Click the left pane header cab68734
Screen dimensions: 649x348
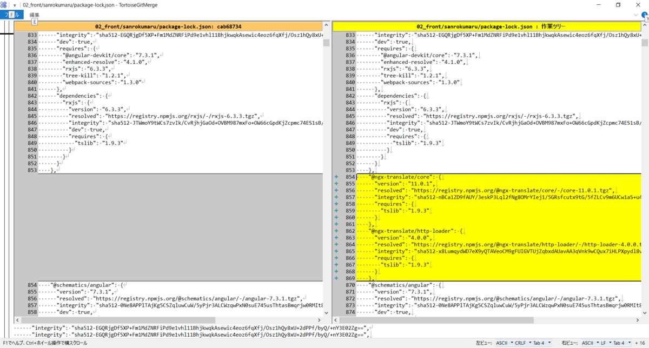[x=168, y=26]
